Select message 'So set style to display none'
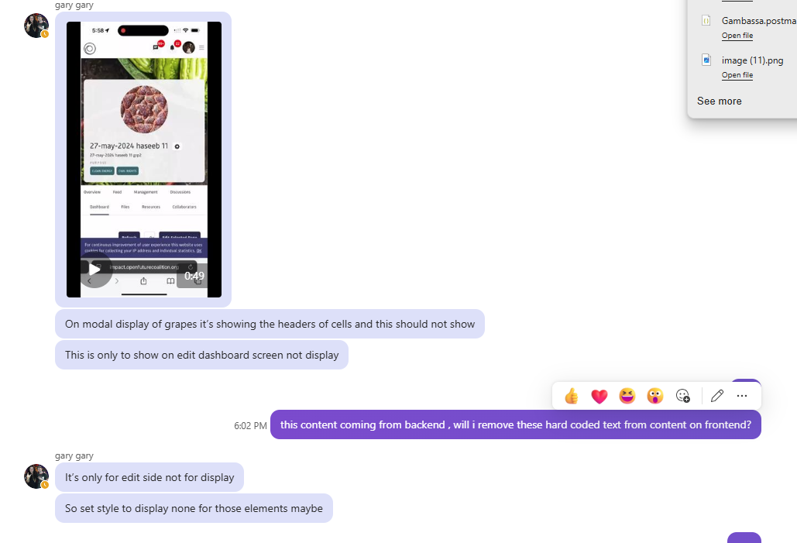Screen dimensions: 797x543 (x=194, y=508)
